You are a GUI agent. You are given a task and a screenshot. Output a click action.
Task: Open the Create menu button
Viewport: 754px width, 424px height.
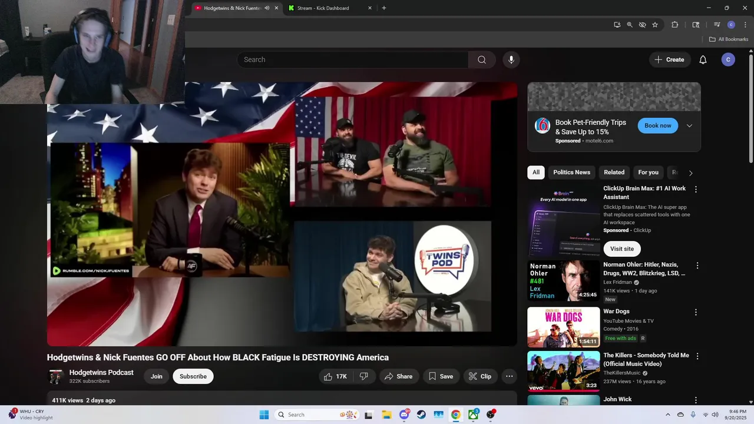(669, 59)
